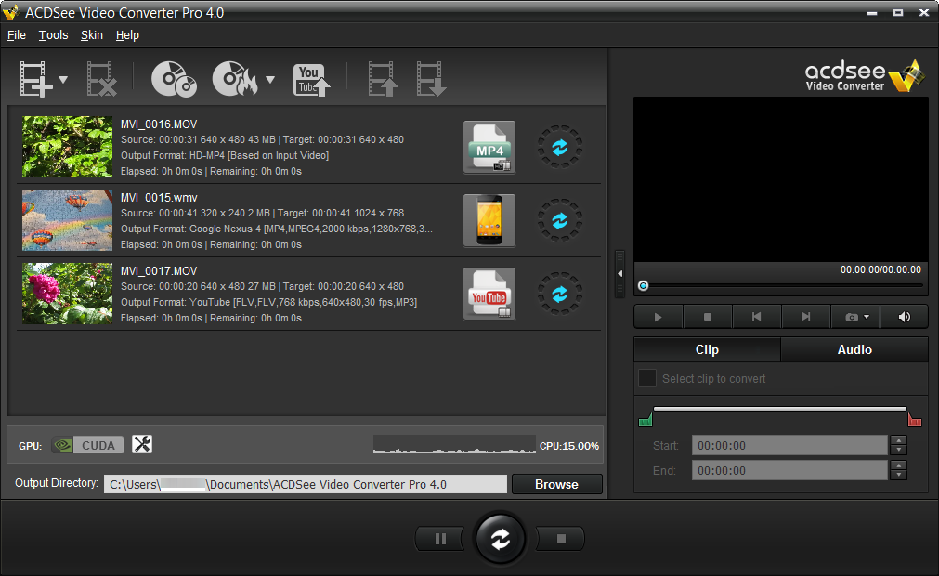Switch to the Audio tab
939x576 pixels.
point(854,349)
